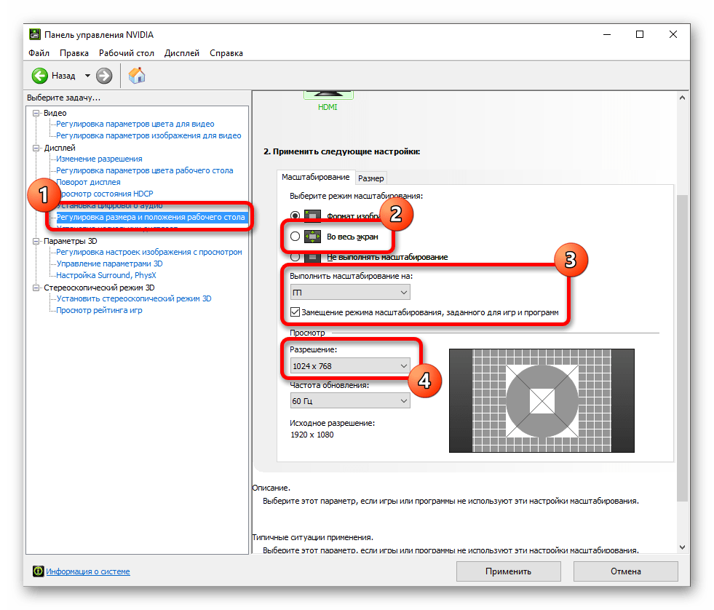Select the "Во весь экран" radio button
Viewport: 714px width, 610px height.
point(295,236)
